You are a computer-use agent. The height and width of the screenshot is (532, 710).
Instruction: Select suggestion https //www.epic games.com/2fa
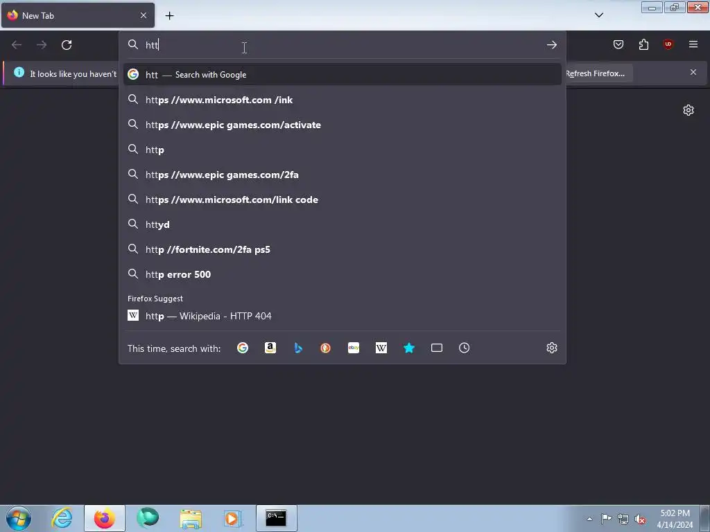pyautogui.click(x=343, y=175)
